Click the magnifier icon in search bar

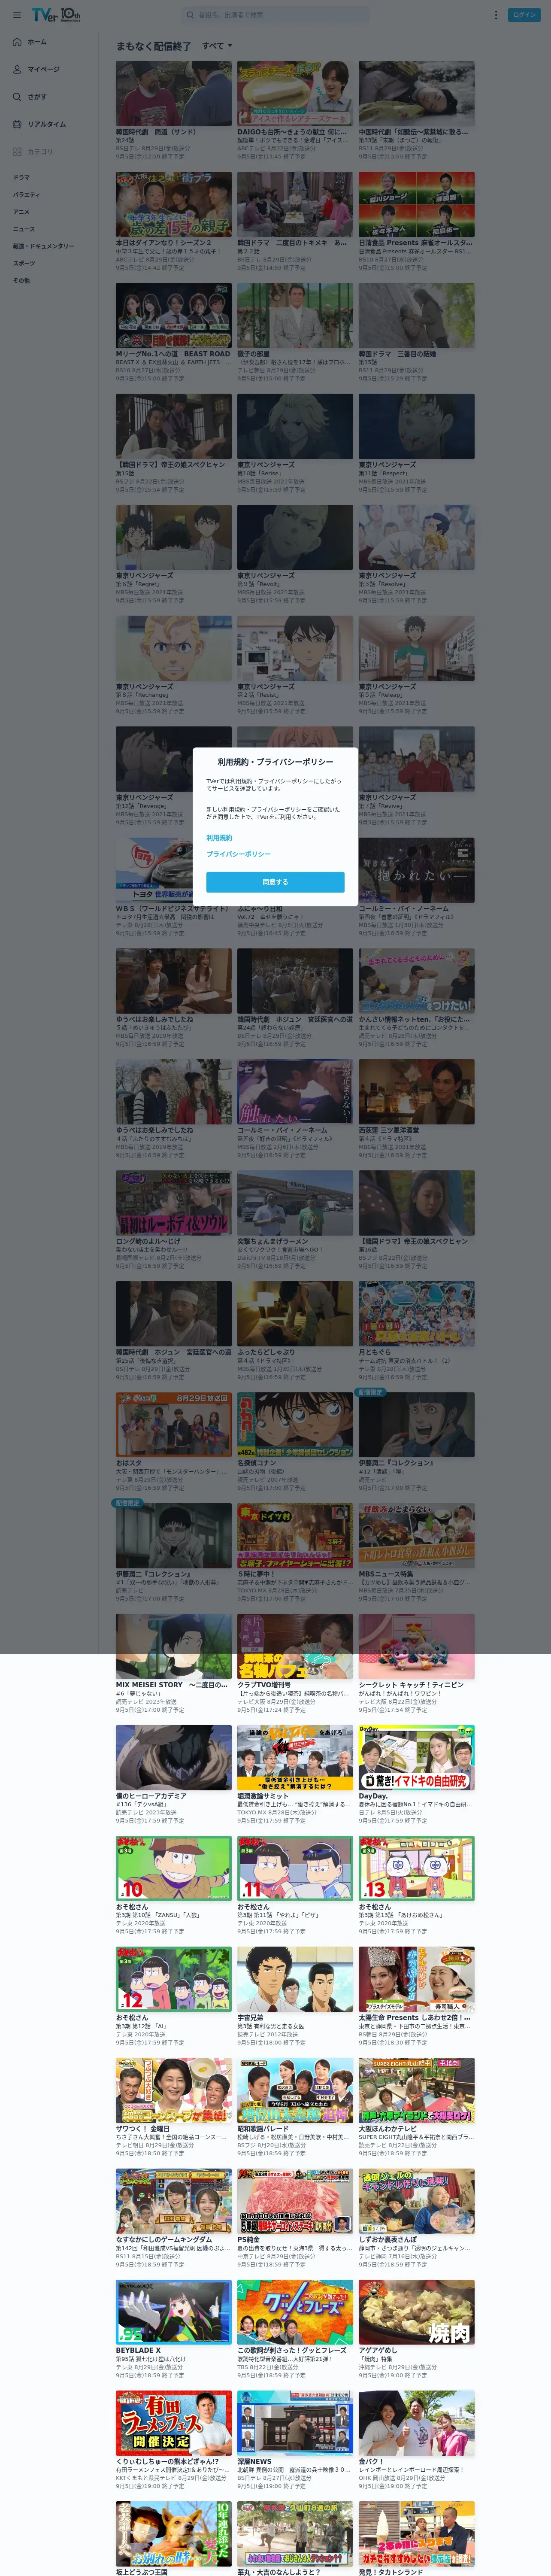coord(190,15)
